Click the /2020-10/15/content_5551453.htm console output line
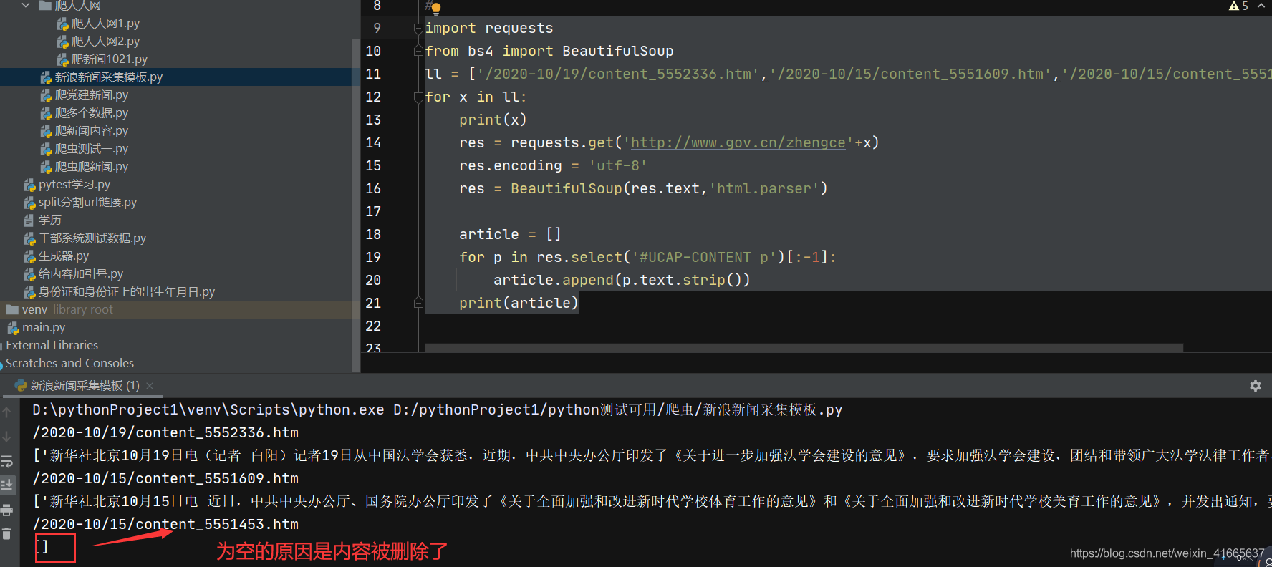Viewport: 1272px width, 567px height. [x=165, y=524]
